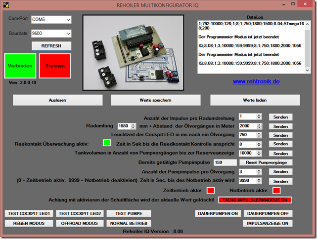Click the DataLog scrollbar down arrow
317x239 pixels.
pyautogui.click(x=307, y=70)
